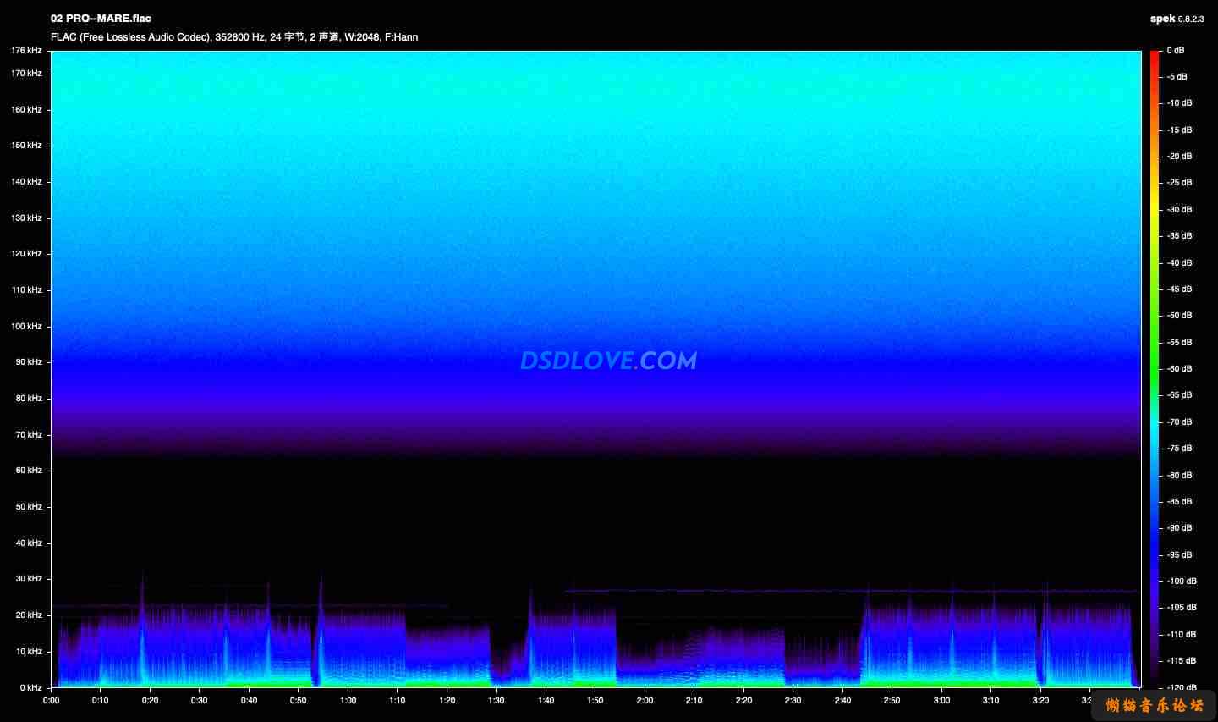
Task: Click the '-90 dB' legend label
Action: click(x=1179, y=528)
